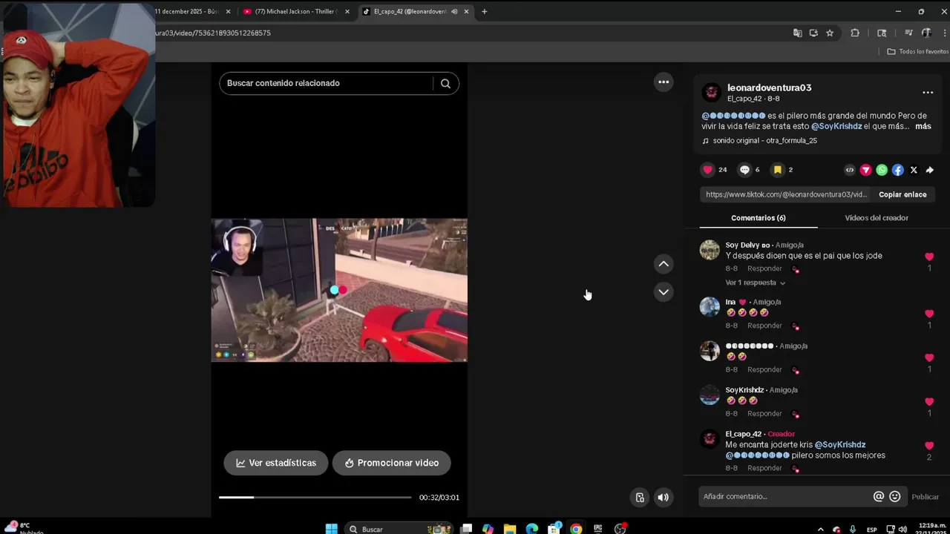Go to next video with down arrow
Viewport: 950px width, 534px height.
(x=664, y=292)
